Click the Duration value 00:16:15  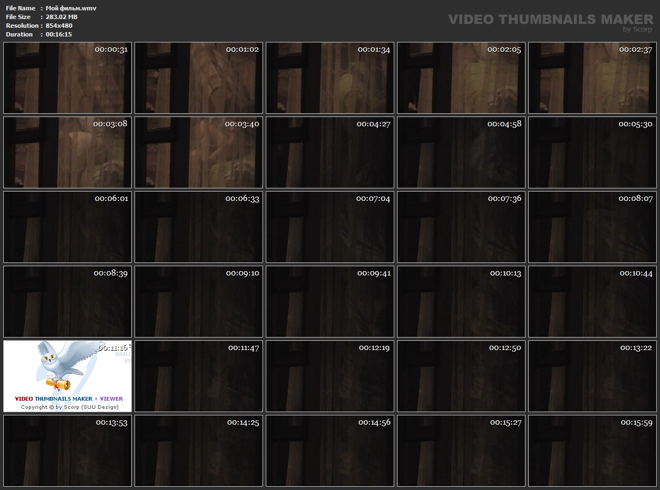pos(59,34)
